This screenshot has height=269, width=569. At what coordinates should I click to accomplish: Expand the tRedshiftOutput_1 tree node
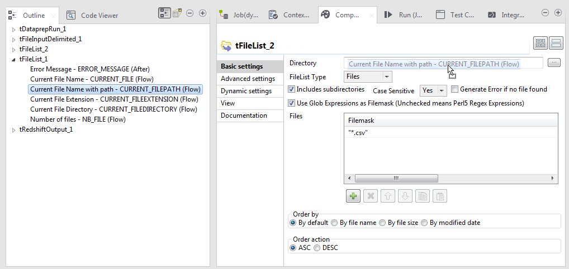(14, 130)
